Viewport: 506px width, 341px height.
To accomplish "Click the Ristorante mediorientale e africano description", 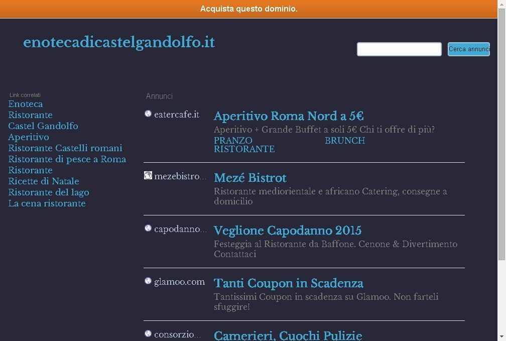I will (330, 196).
